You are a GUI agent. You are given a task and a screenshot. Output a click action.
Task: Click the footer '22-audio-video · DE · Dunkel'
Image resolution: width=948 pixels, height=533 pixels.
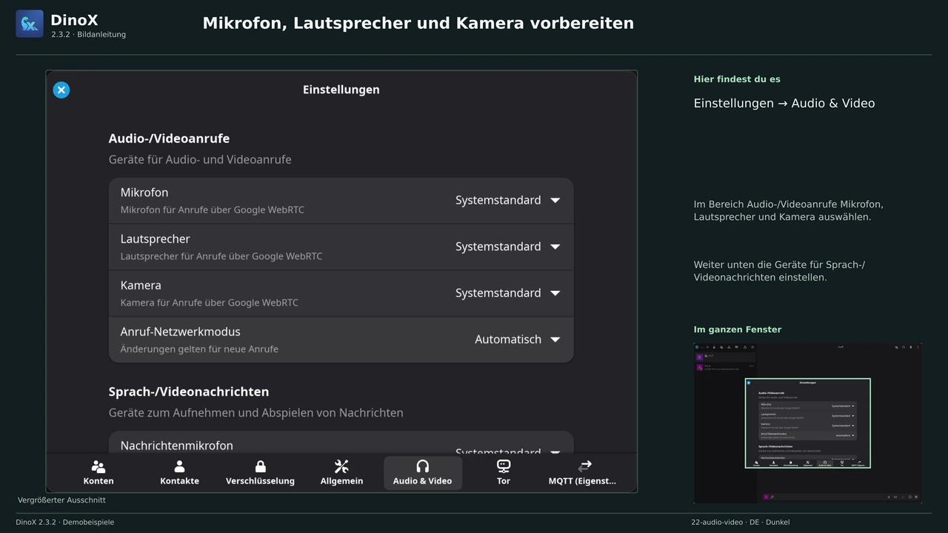pyautogui.click(x=741, y=522)
